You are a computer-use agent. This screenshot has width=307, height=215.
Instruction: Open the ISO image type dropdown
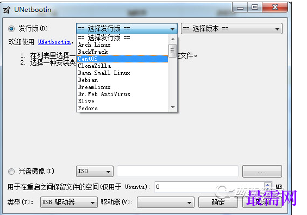95,172
